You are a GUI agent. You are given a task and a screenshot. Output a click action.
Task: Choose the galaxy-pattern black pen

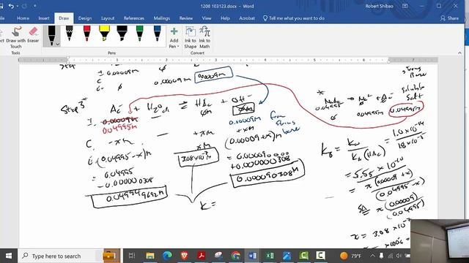coord(69,34)
